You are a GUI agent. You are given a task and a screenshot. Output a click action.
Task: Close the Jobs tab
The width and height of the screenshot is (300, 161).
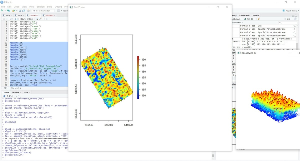[30, 92]
